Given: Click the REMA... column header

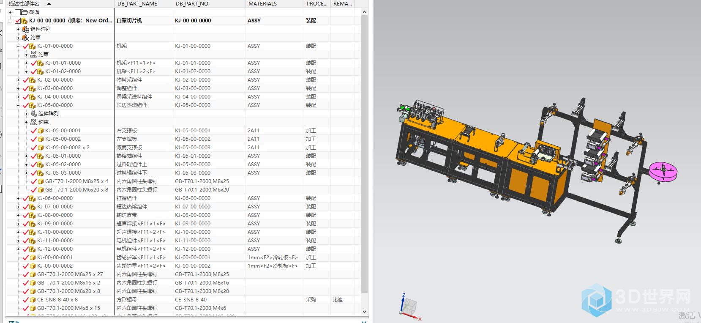Looking at the screenshot, I should point(343,4).
